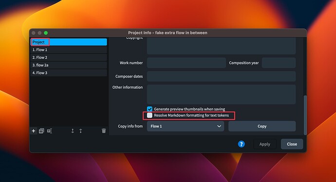Select 1. Flow 1 in the list
This screenshot has height=182, width=336.
[x=69, y=50]
